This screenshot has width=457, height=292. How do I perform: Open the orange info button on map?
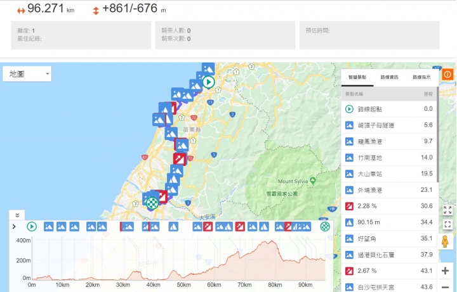(x=447, y=75)
